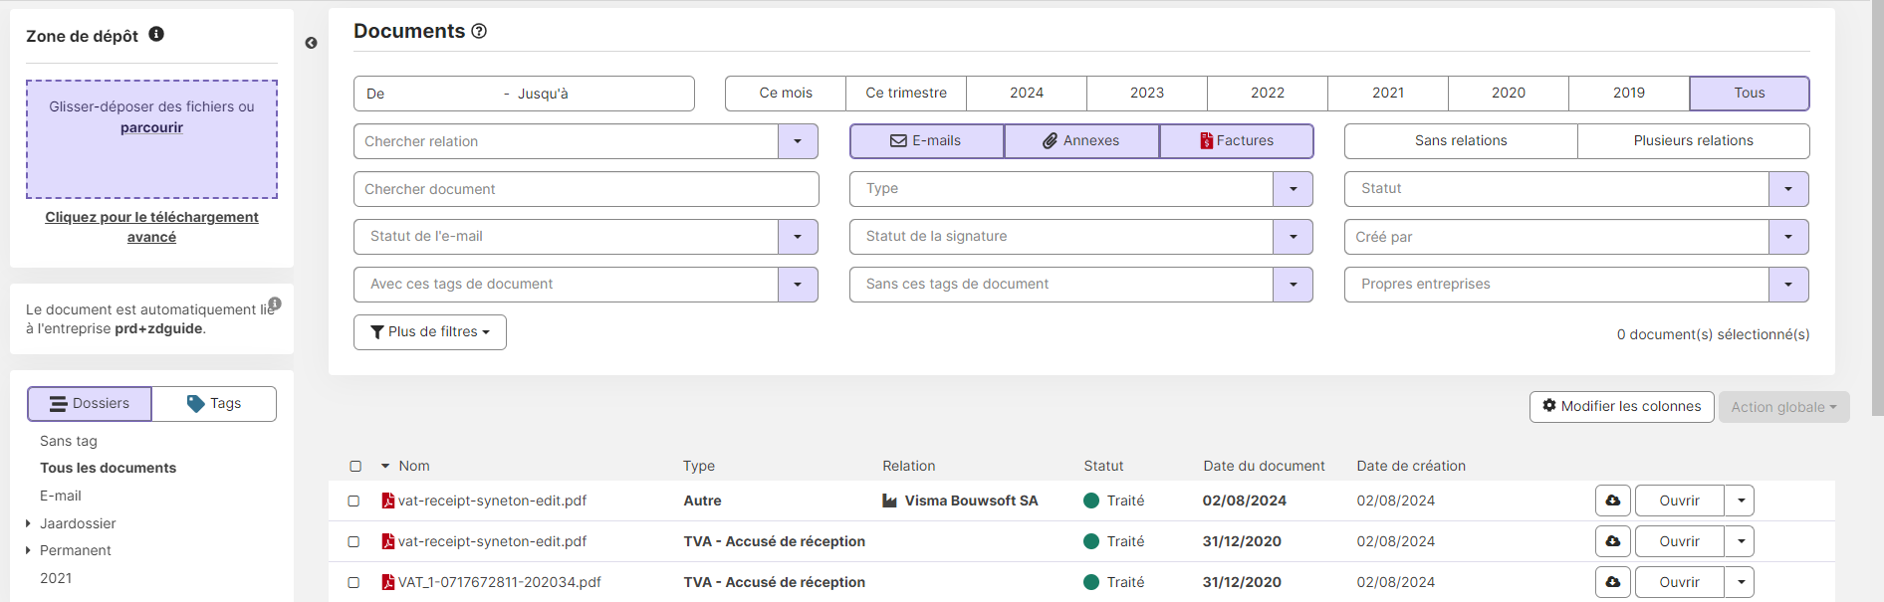Download the Visma Bouwsoft SA row document

tap(1613, 501)
